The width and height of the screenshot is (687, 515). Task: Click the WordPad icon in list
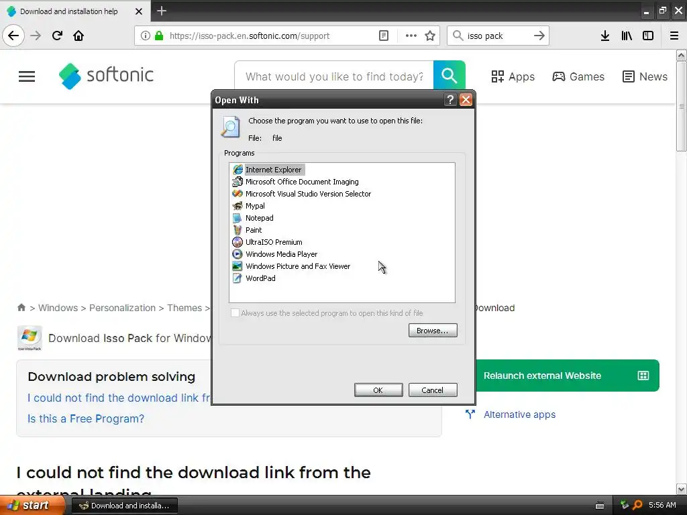coord(237,278)
